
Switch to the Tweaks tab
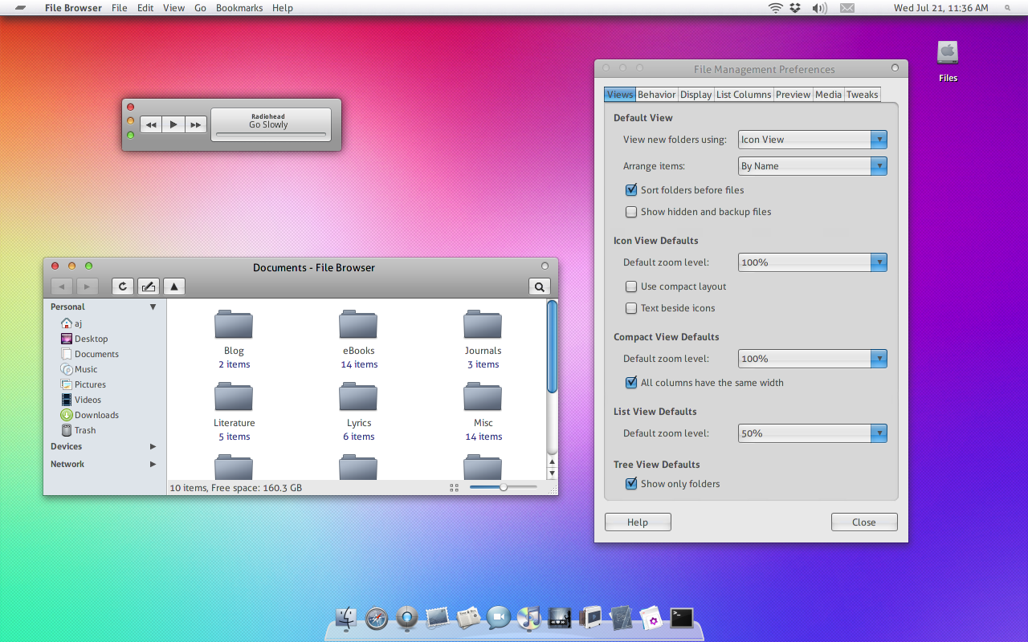pyautogui.click(x=862, y=95)
